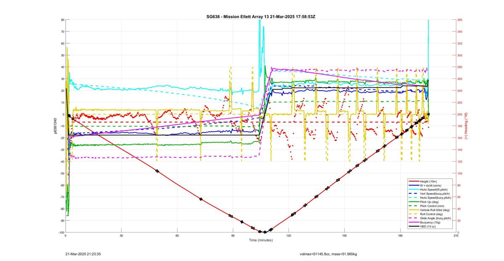Click heading axis tick label '320'
The width and height of the screenshot is (504, 261).
460,43
